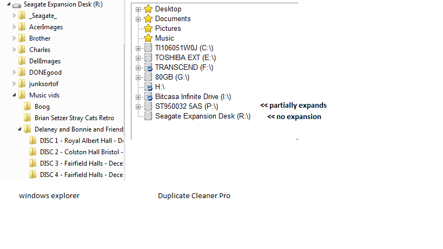443x249 pixels.
Task: Open DISC 3 - Fairfield Halls folder
Action: coord(81,163)
